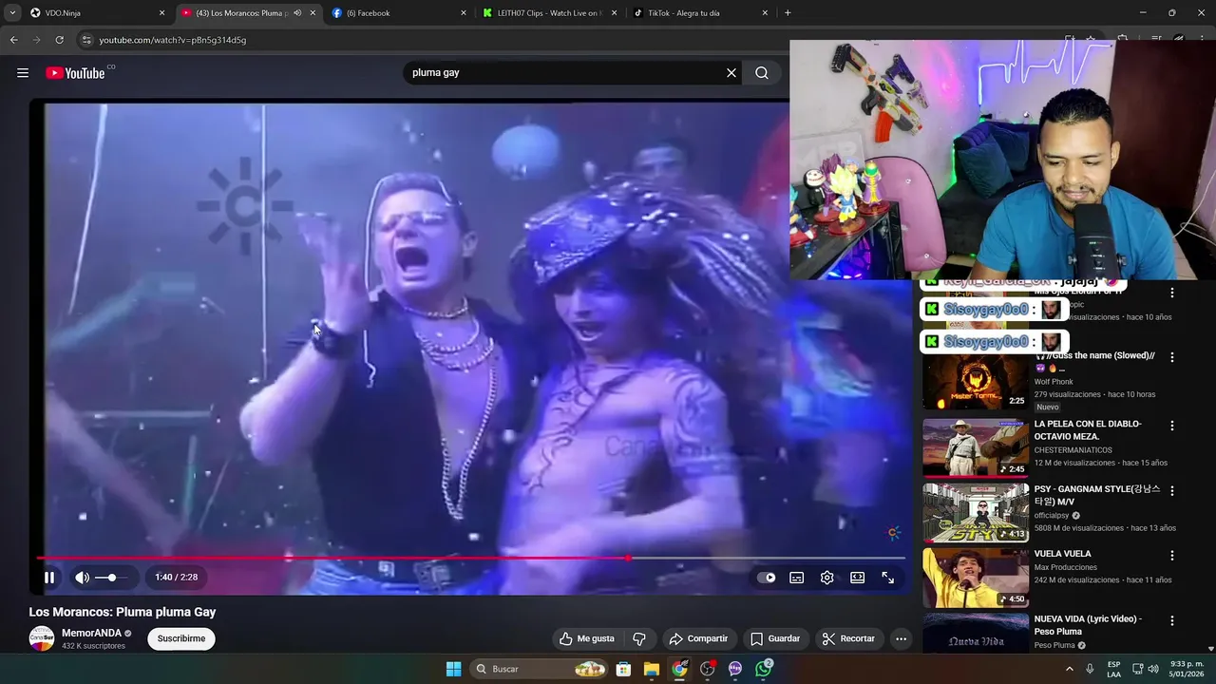Open Chrome from the taskbar
1216x684 pixels.
tap(679, 669)
